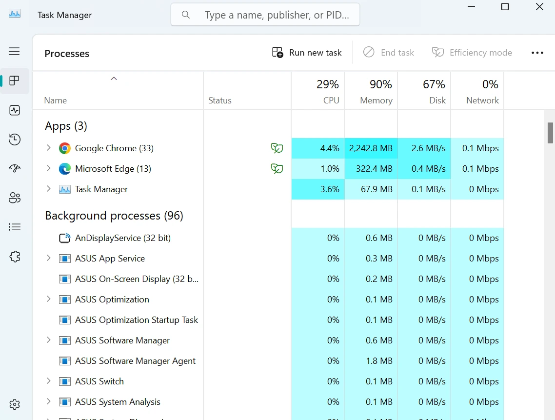555x420 pixels.
Task: Click the search magnifier icon
Action: tap(185, 15)
